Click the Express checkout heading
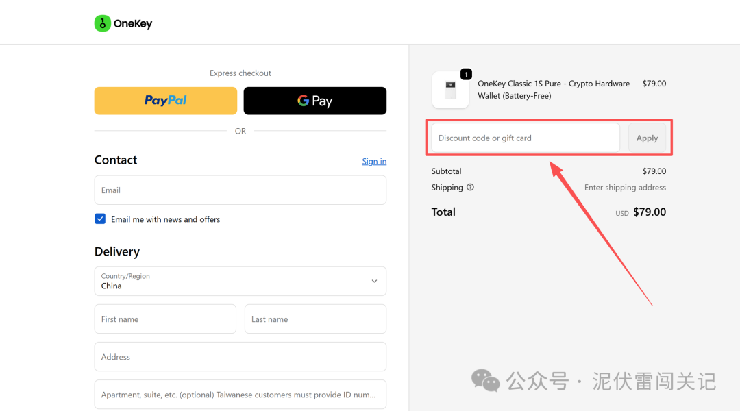Viewport: 740px width, 411px height. [241, 73]
